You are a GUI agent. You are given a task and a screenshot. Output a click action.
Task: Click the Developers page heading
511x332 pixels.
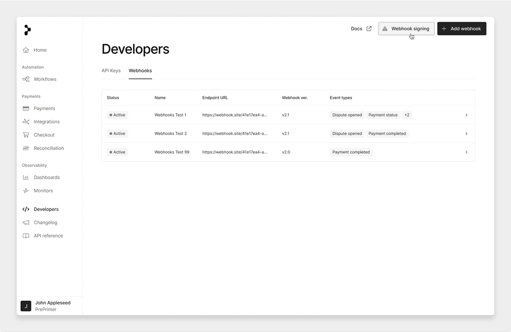pyautogui.click(x=136, y=49)
